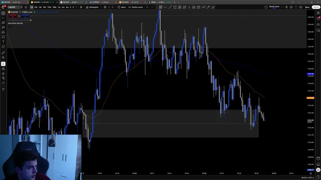
Task: Redo the last action
Action: click(152, 7)
